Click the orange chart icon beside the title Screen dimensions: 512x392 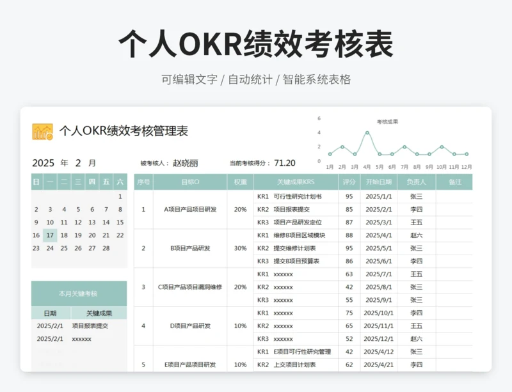pyautogui.click(x=42, y=132)
